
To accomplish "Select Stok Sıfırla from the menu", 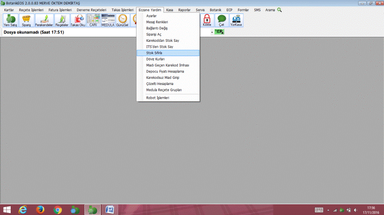I will (x=154, y=53).
